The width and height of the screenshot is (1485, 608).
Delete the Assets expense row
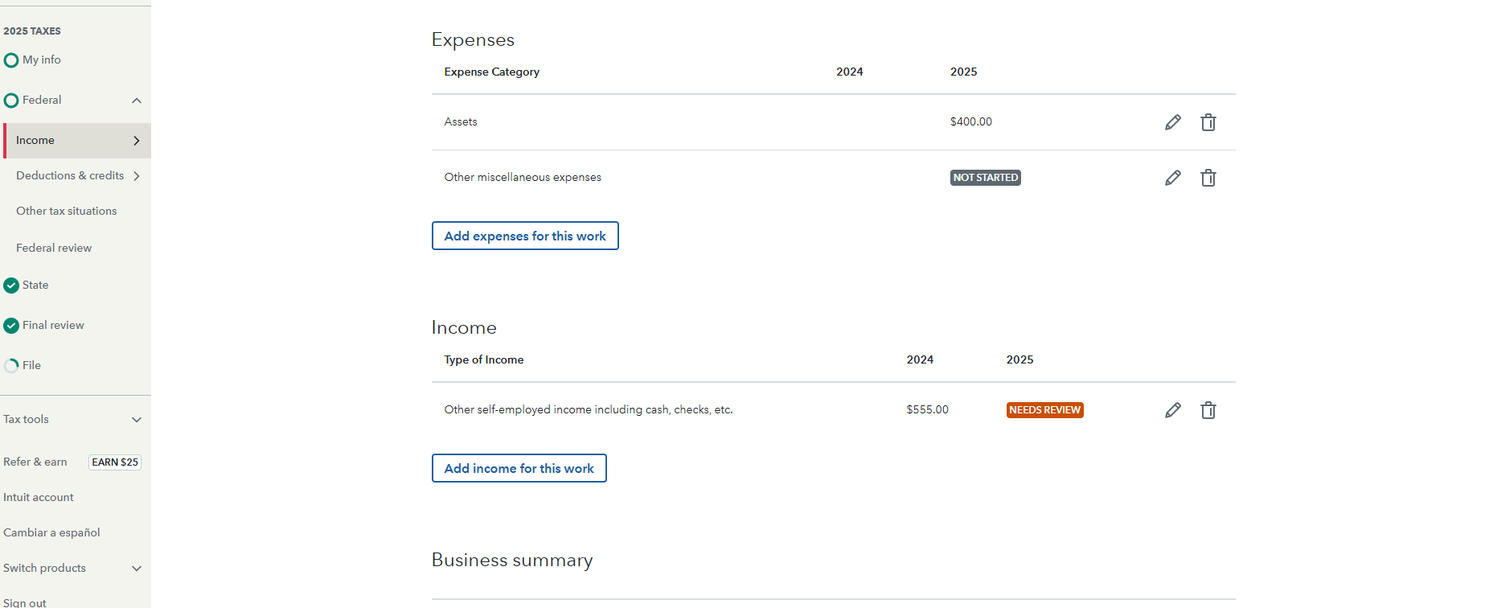pos(1208,122)
